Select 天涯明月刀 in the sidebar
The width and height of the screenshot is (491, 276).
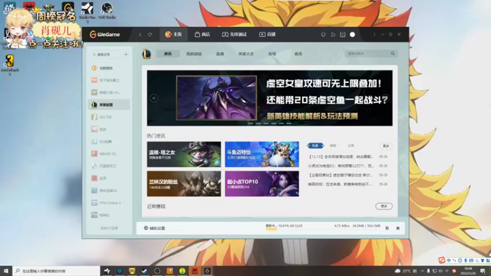click(x=109, y=166)
